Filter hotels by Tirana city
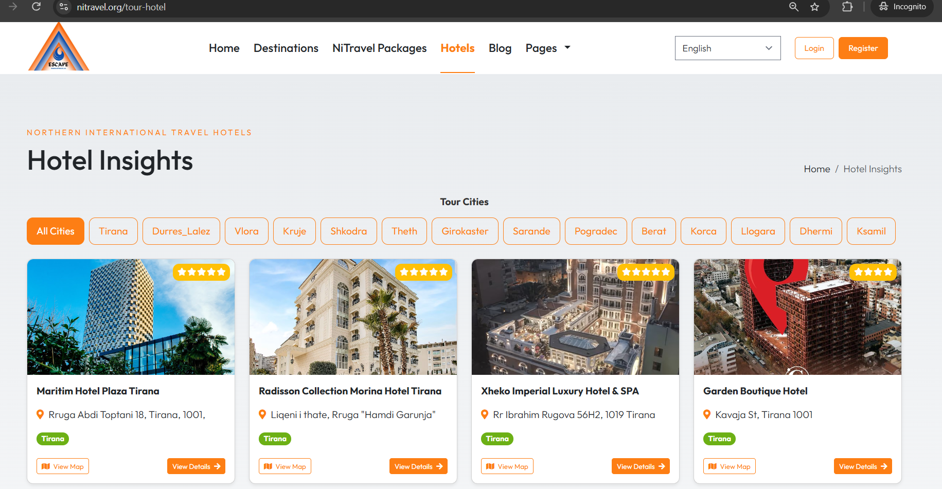This screenshot has height=489, width=942. point(113,231)
